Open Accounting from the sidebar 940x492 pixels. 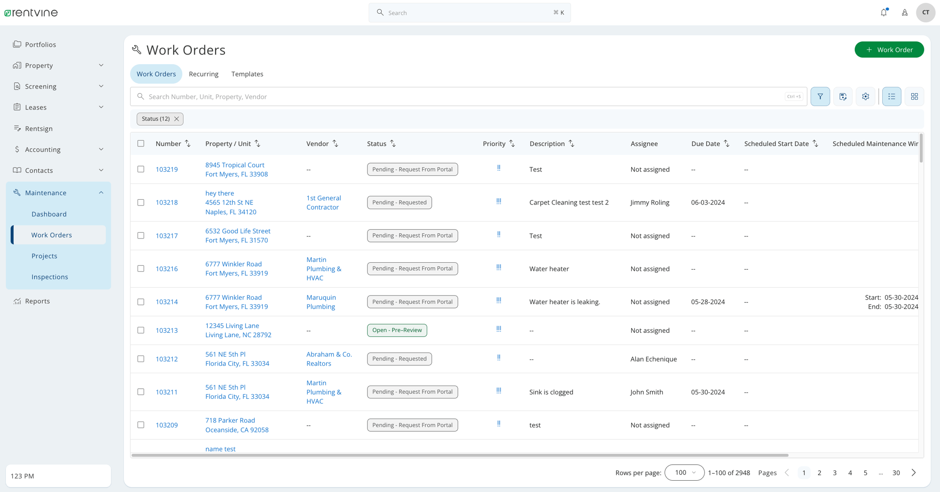pyautogui.click(x=42, y=149)
